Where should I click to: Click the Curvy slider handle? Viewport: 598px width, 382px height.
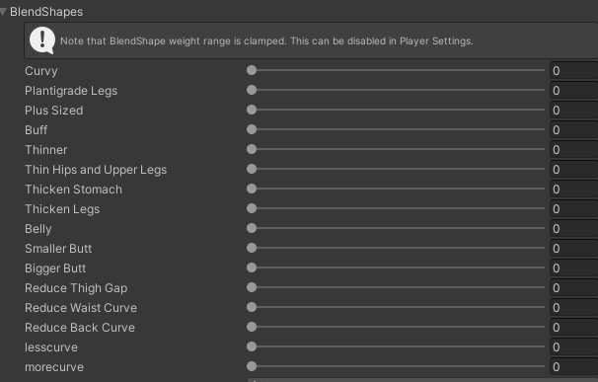[x=252, y=70]
